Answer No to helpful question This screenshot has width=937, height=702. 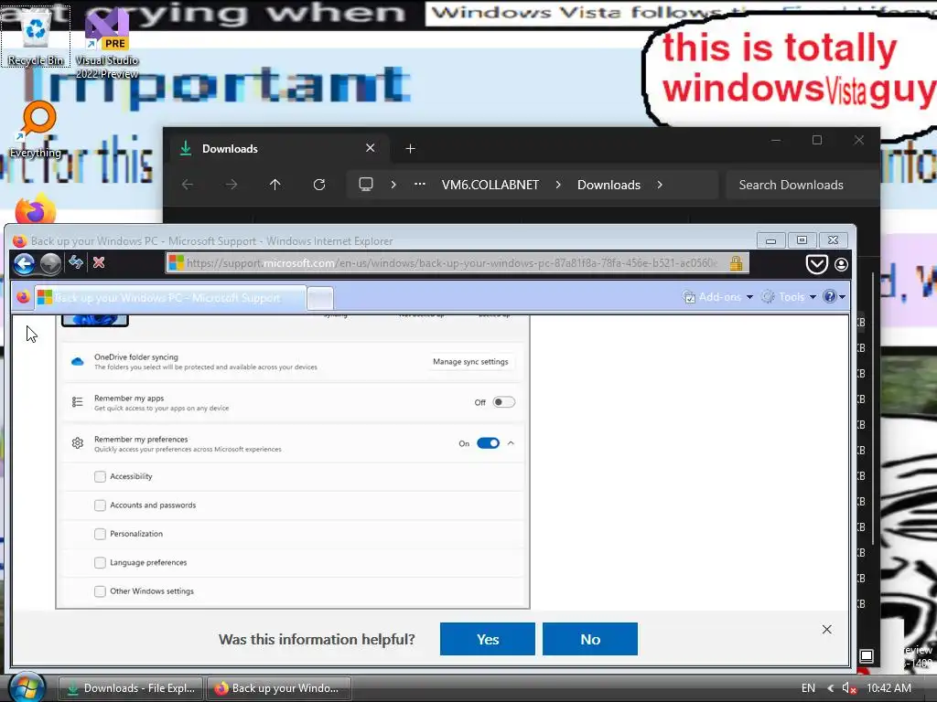coord(590,639)
